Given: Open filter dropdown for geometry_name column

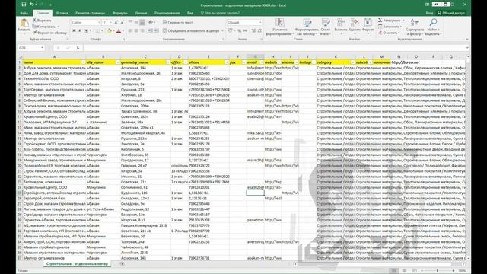Looking at the screenshot, I should coord(168,62).
